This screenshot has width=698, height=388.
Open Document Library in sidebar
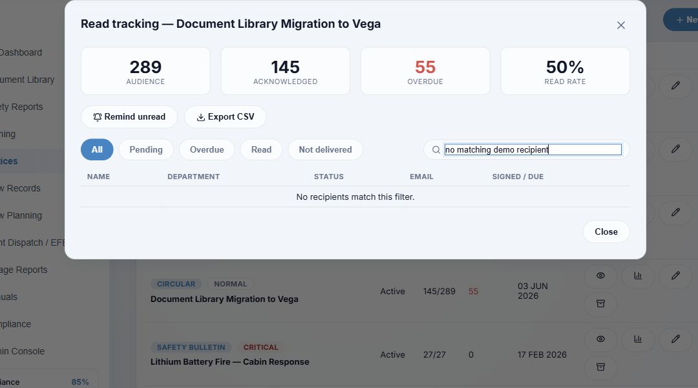coord(27,80)
